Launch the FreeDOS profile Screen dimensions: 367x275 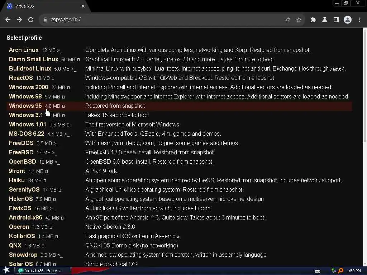pos(21,143)
